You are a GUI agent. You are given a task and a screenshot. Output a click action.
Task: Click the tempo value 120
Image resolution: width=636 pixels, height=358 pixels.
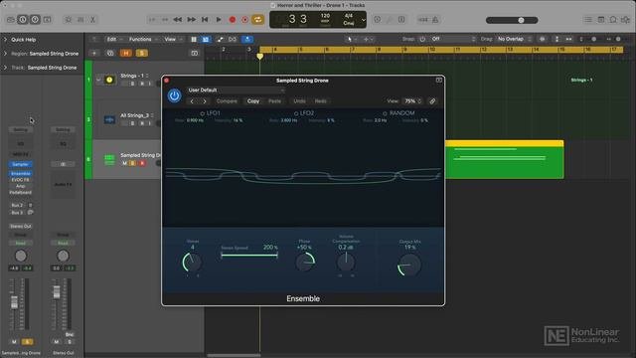click(x=325, y=16)
